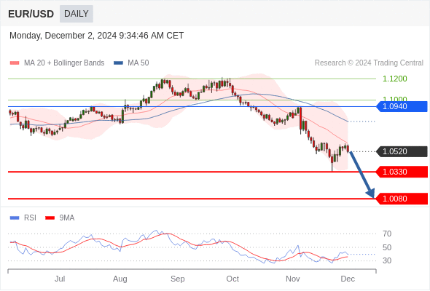Click the blue MA 50 legend swatch
The width and height of the screenshot is (430, 291).
point(118,63)
